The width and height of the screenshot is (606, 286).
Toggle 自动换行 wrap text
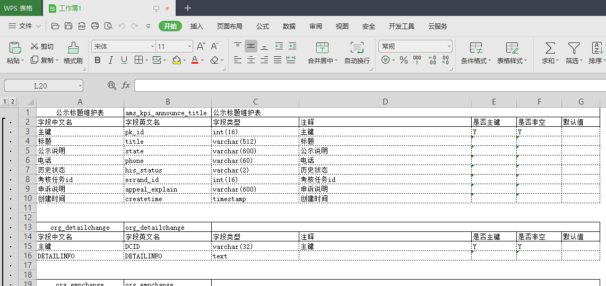(357, 54)
